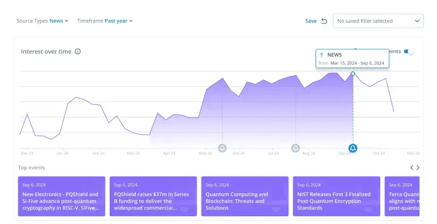Open the Quantum Computing and Blockchain event card
Screen dimensions: 437x224
[x=245, y=196]
